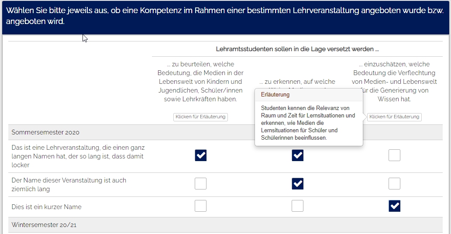Uncheck middle competence checkbox for long-named Lehrveranstaltung
451x234 pixels.
pyautogui.click(x=297, y=155)
